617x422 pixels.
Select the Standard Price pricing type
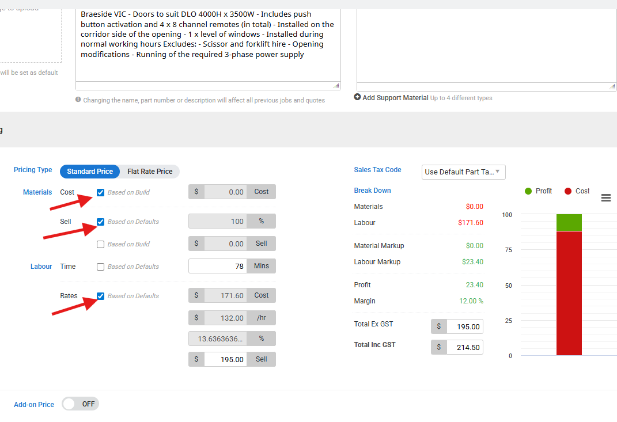pos(90,172)
